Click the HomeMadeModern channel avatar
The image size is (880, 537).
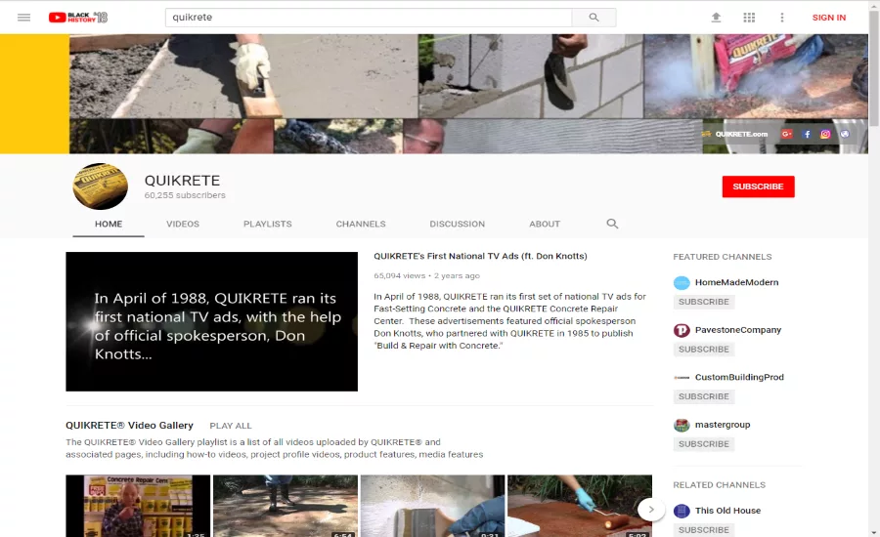682,282
